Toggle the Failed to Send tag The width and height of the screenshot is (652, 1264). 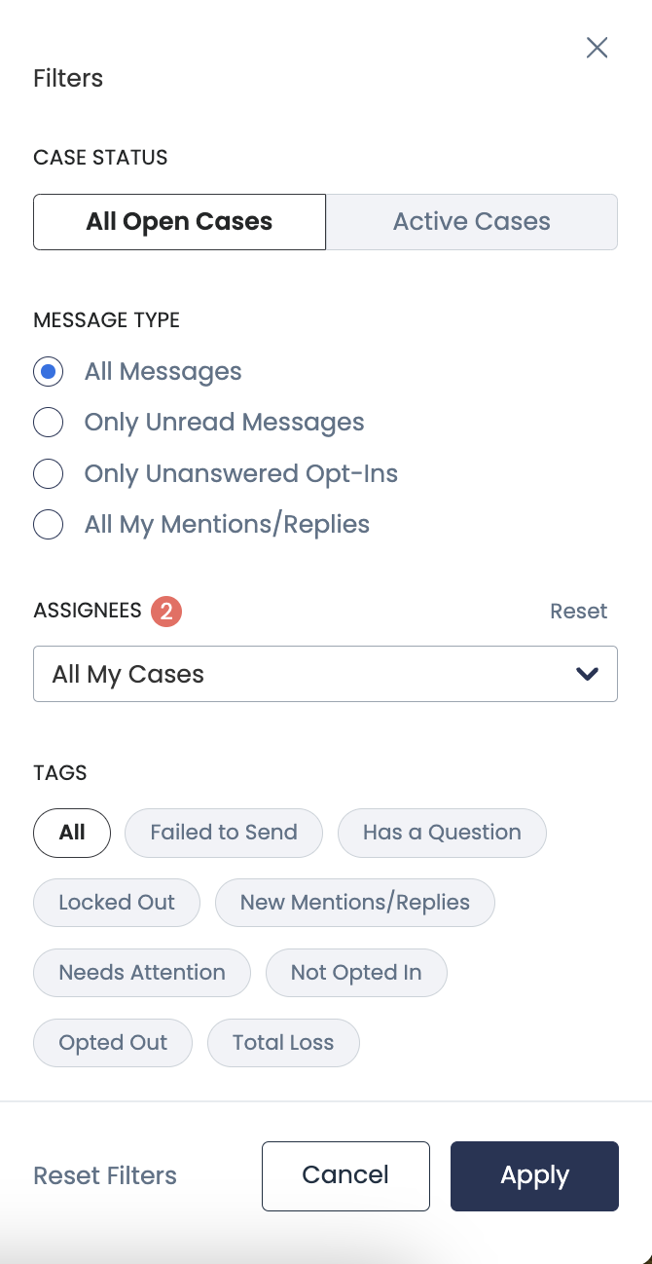(x=224, y=833)
